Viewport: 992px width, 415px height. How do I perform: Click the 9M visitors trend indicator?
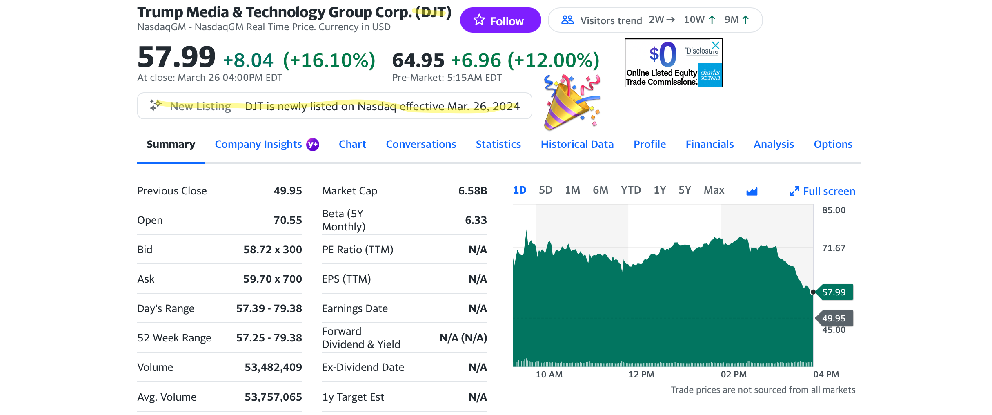coord(736,20)
